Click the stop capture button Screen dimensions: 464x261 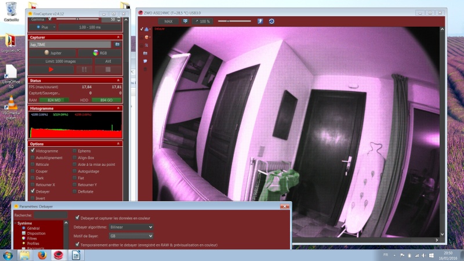(108, 70)
